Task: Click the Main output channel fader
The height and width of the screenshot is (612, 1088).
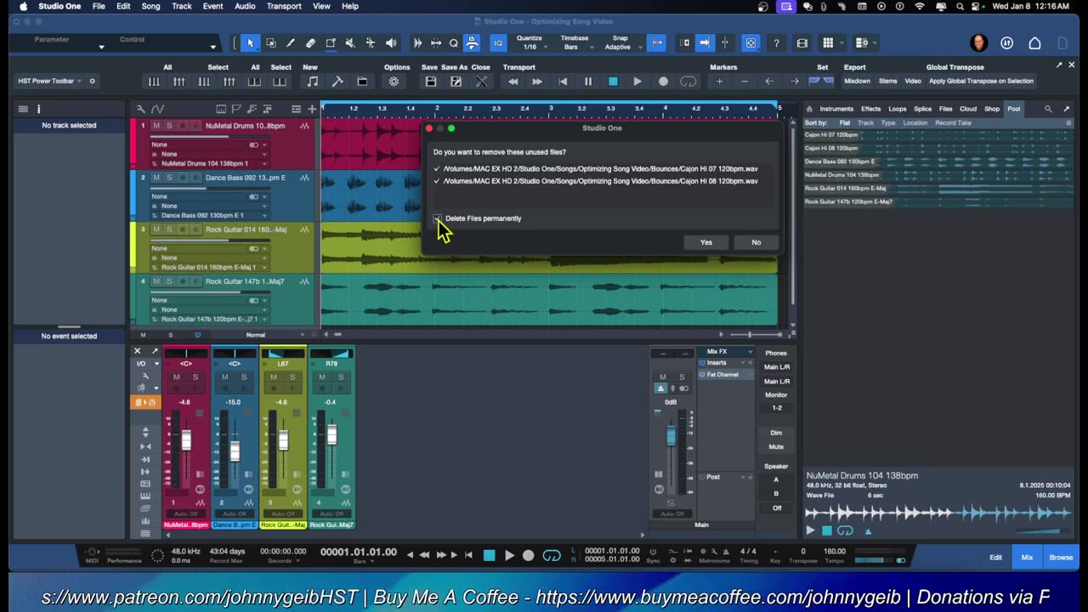Action: click(671, 435)
